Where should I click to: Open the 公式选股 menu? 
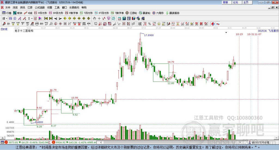point(40,7)
